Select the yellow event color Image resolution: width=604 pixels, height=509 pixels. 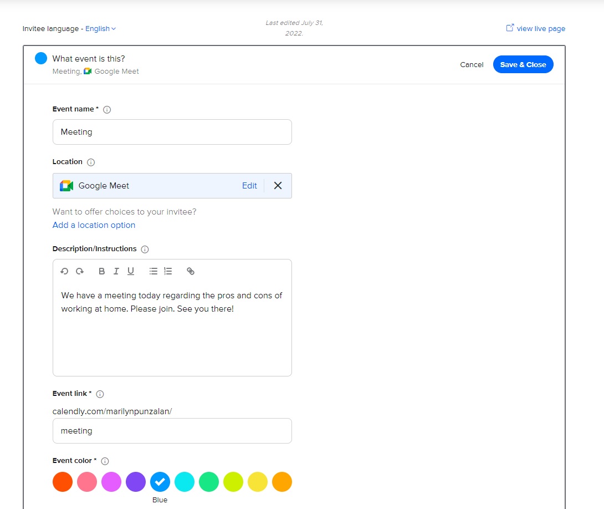click(258, 482)
